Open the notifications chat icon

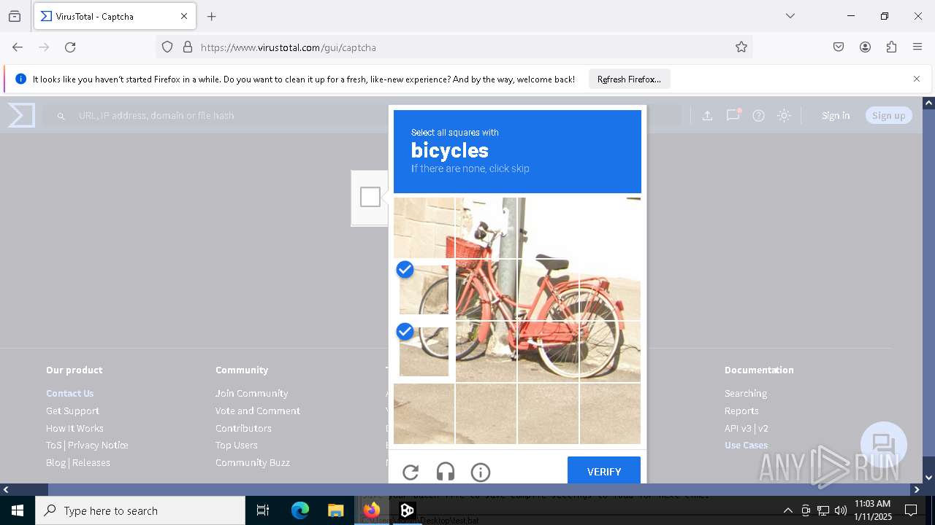click(x=733, y=115)
